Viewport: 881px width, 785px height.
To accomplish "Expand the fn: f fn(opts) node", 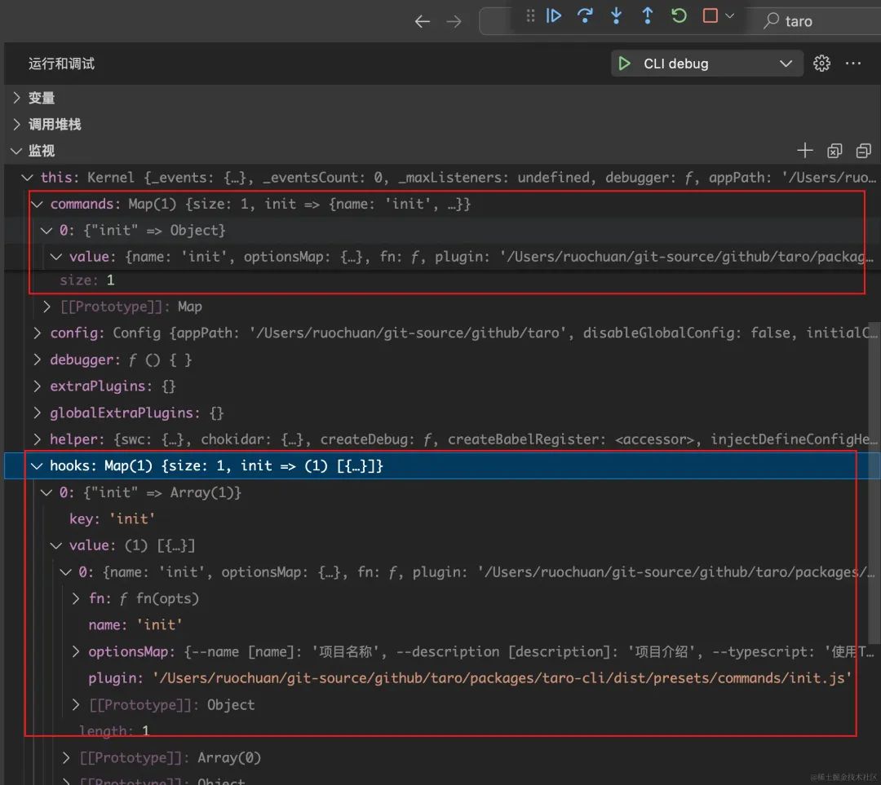I will coord(76,598).
